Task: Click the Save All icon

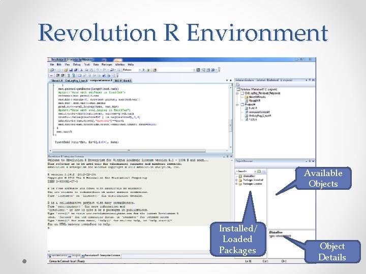Action: 76,70
